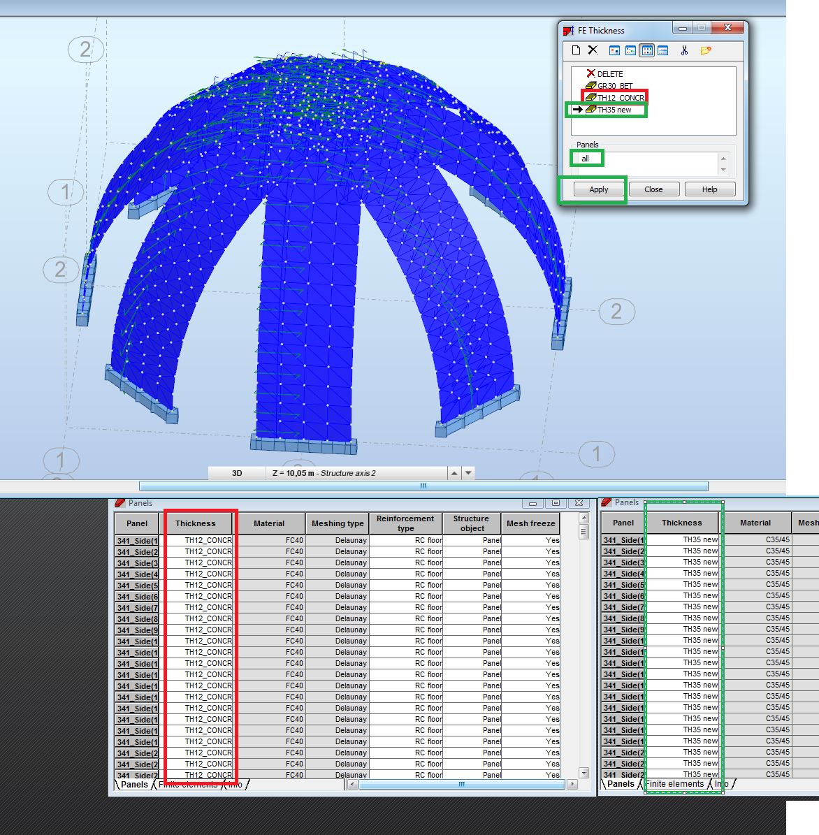Apply the selected thickness to panels
Image resolution: width=819 pixels, height=835 pixels.
(598, 189)
